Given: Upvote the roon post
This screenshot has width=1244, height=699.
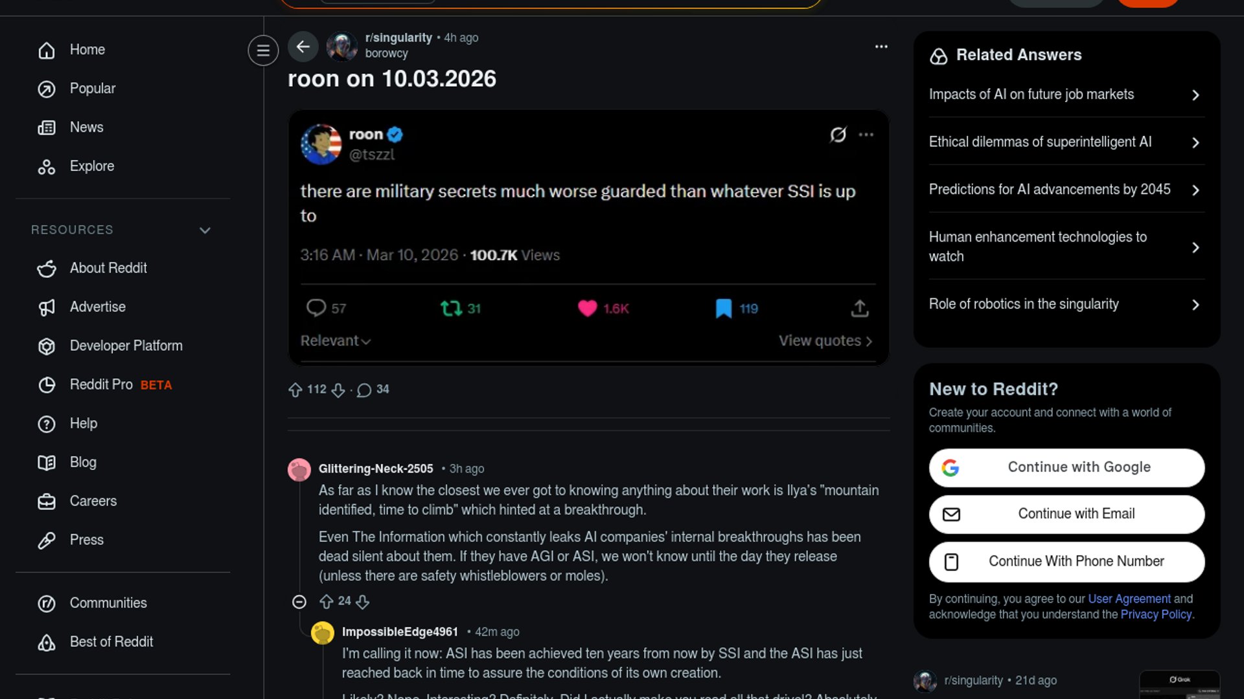Looking at the screenshot, I should [x=295, y=390].
